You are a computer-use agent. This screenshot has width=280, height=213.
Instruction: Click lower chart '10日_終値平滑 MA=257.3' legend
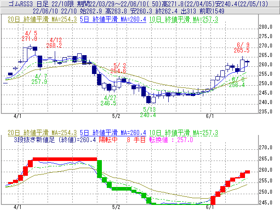point(184,133)
